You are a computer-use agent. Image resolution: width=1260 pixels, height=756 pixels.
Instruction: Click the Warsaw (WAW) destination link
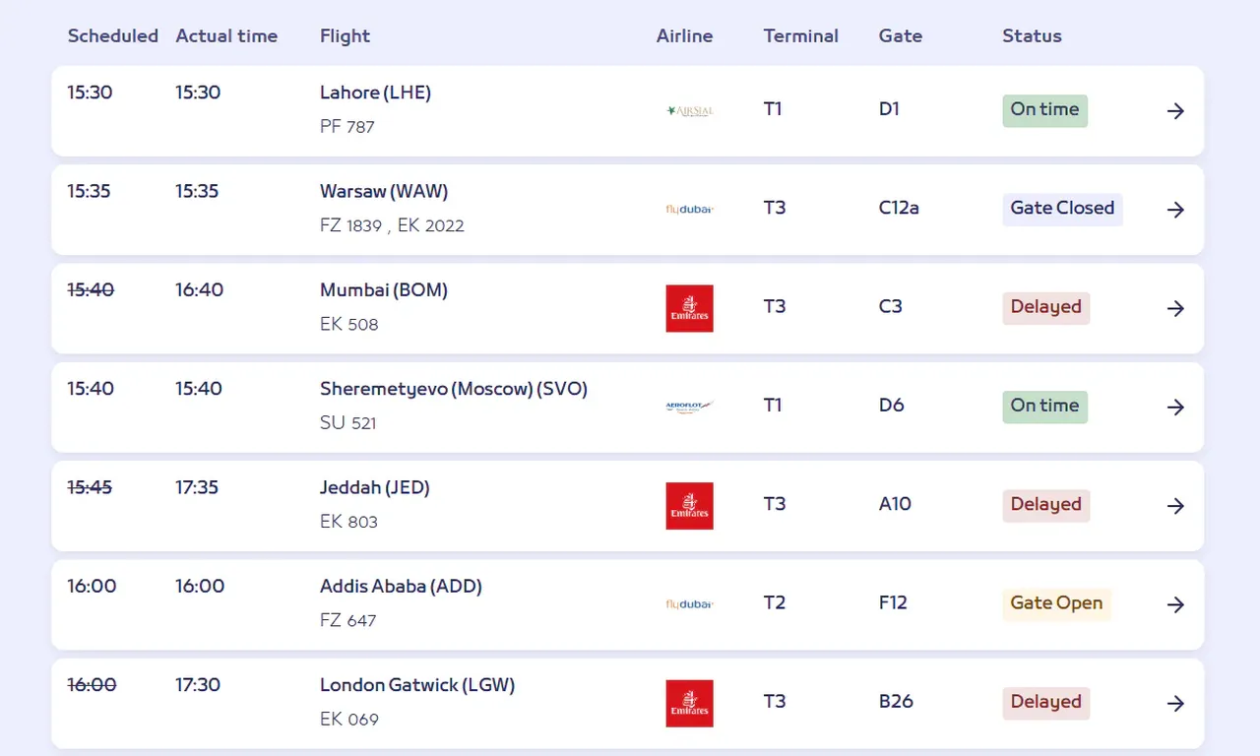tap(384, 191)
